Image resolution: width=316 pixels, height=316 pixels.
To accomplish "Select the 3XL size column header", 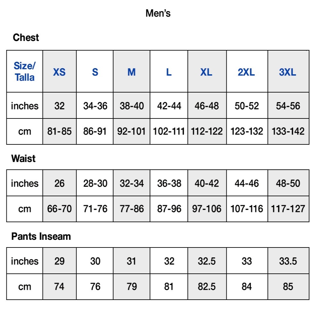I will (288, 72).
